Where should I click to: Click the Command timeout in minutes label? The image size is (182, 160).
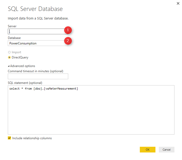click(x=35, y=71)
